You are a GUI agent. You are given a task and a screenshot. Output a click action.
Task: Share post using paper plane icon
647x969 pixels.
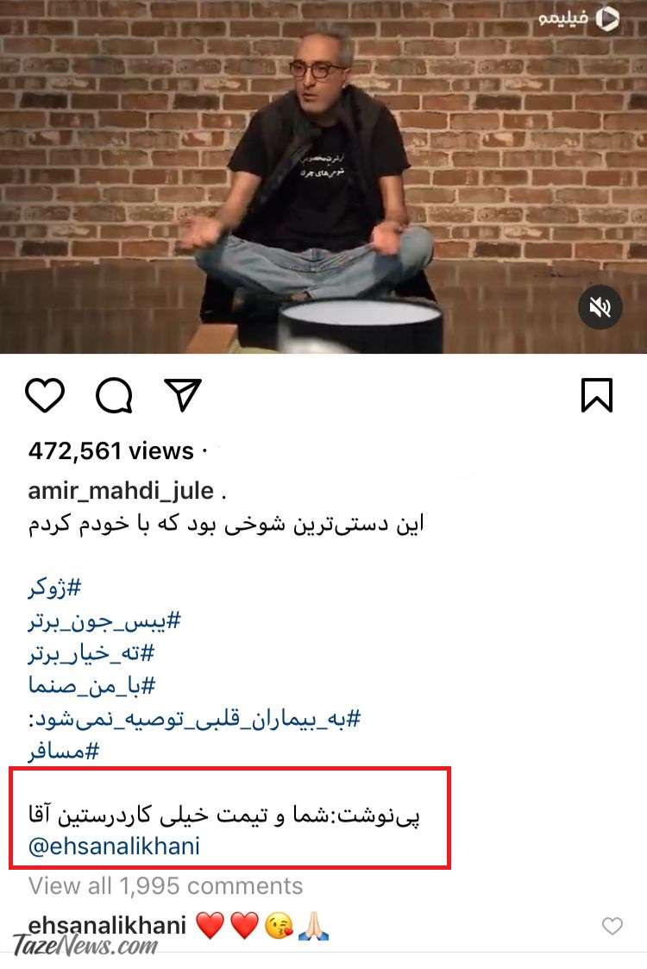(183, 395)
